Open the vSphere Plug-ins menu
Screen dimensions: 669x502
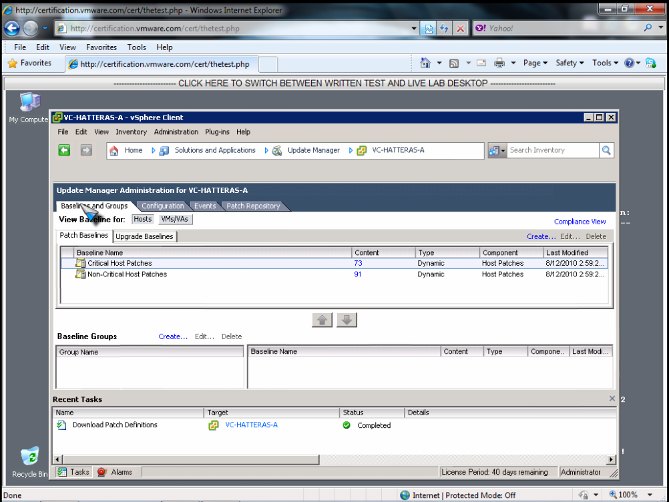click(217, 132)
